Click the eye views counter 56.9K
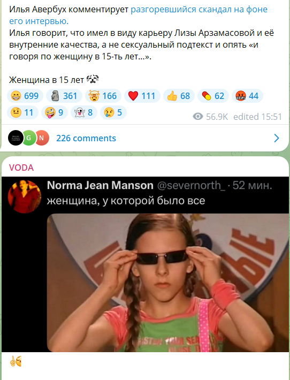290x380 pixels. pos(210,117)
